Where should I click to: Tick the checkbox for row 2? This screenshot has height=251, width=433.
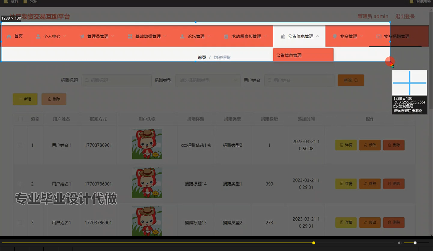click(x=20, y=184)
